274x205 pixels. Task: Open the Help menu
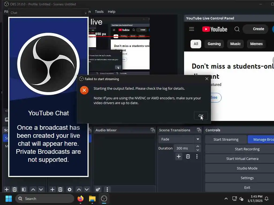point(112,11)
